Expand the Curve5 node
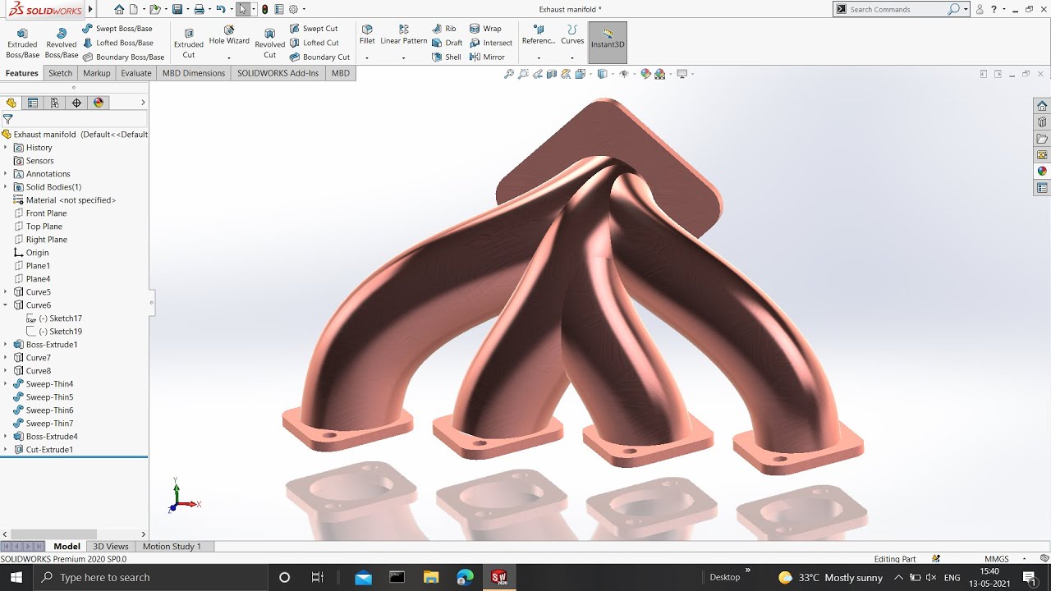 (x=6, y=292)
